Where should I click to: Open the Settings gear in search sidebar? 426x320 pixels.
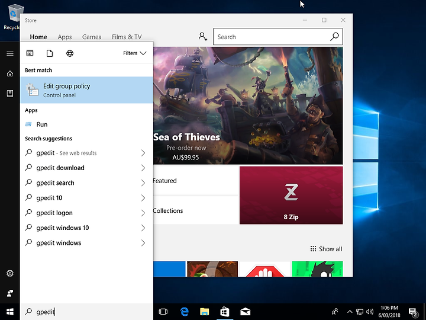point(10,273)
